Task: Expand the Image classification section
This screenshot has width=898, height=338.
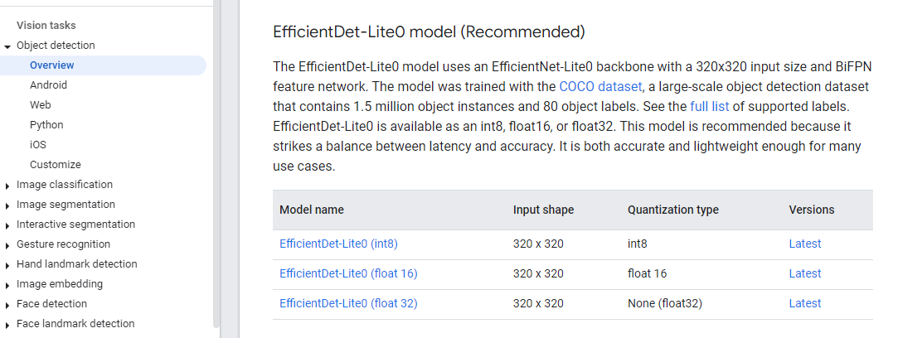Action: 7,186
